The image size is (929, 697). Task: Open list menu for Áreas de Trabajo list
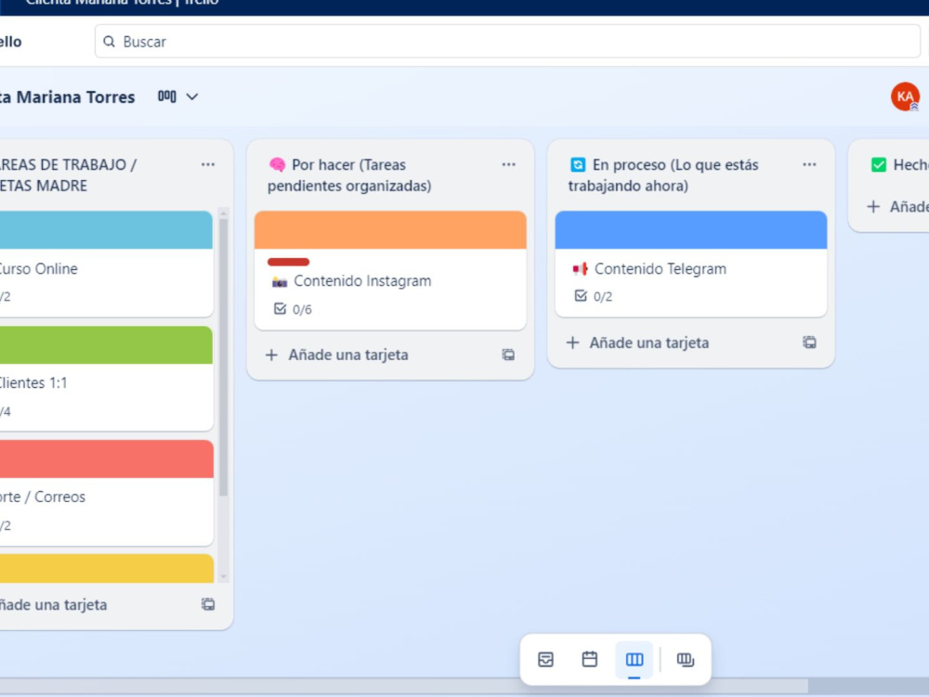pos(208,164)
